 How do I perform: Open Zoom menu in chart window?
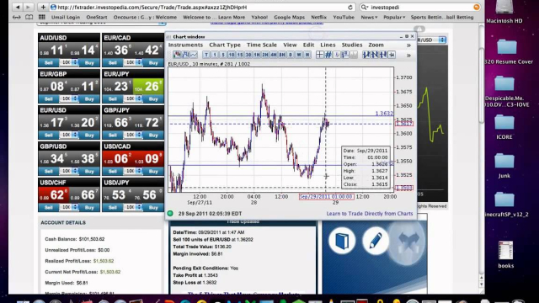(x=376, y=45)
